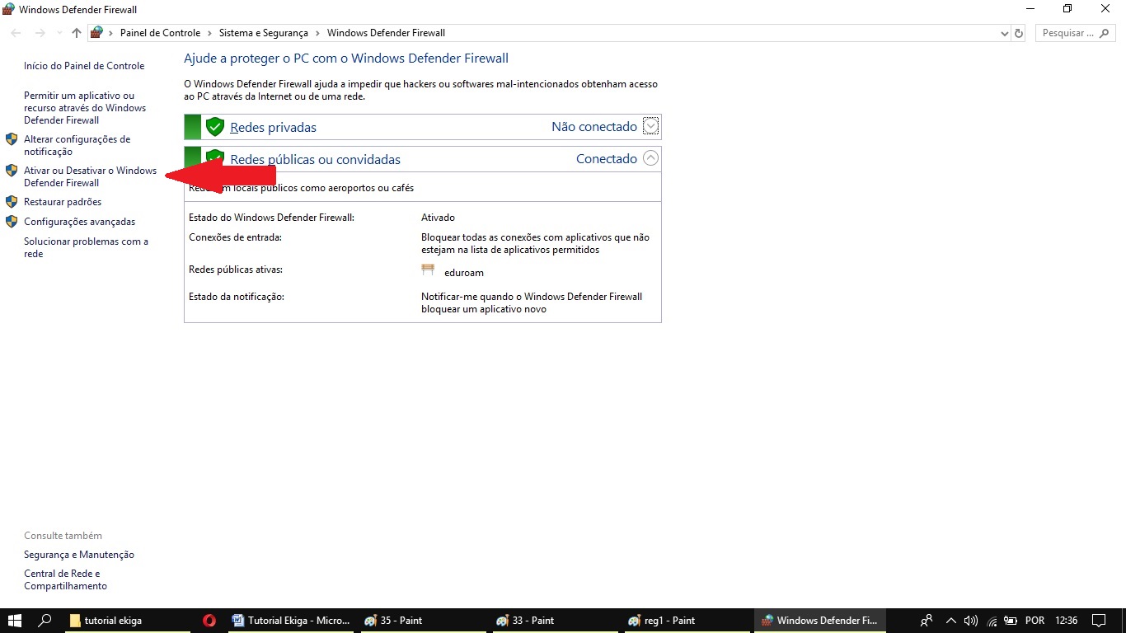This screenshot has height=633, width=1126.
Task: Click the Back arrow navigation button
Action: tap(16, 33)
